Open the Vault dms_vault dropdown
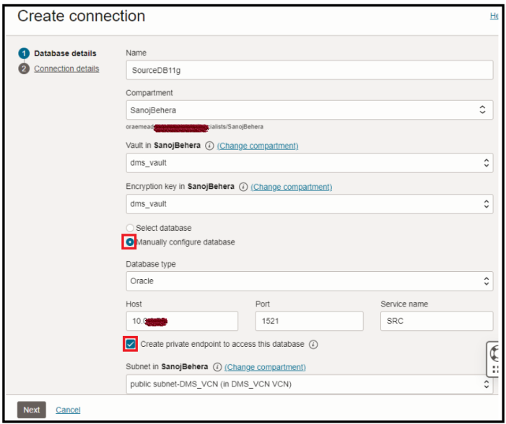 (309, 163)
